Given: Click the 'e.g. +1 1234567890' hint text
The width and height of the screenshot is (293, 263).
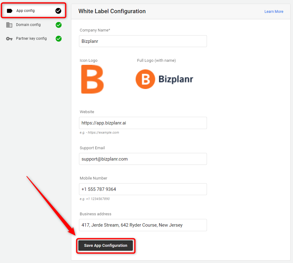Looking at the screenshot, I should tap(95, 199).
